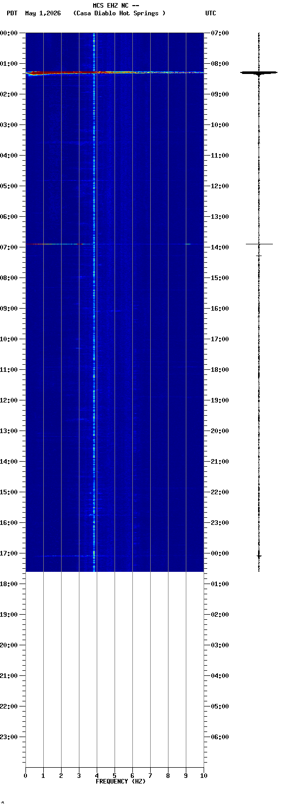Click the UTC time label 05:00

(220, 706)
